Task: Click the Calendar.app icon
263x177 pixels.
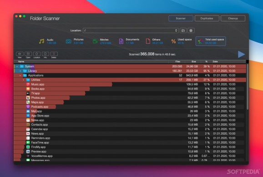Action: pyautogui.click(x=28, y=129)
